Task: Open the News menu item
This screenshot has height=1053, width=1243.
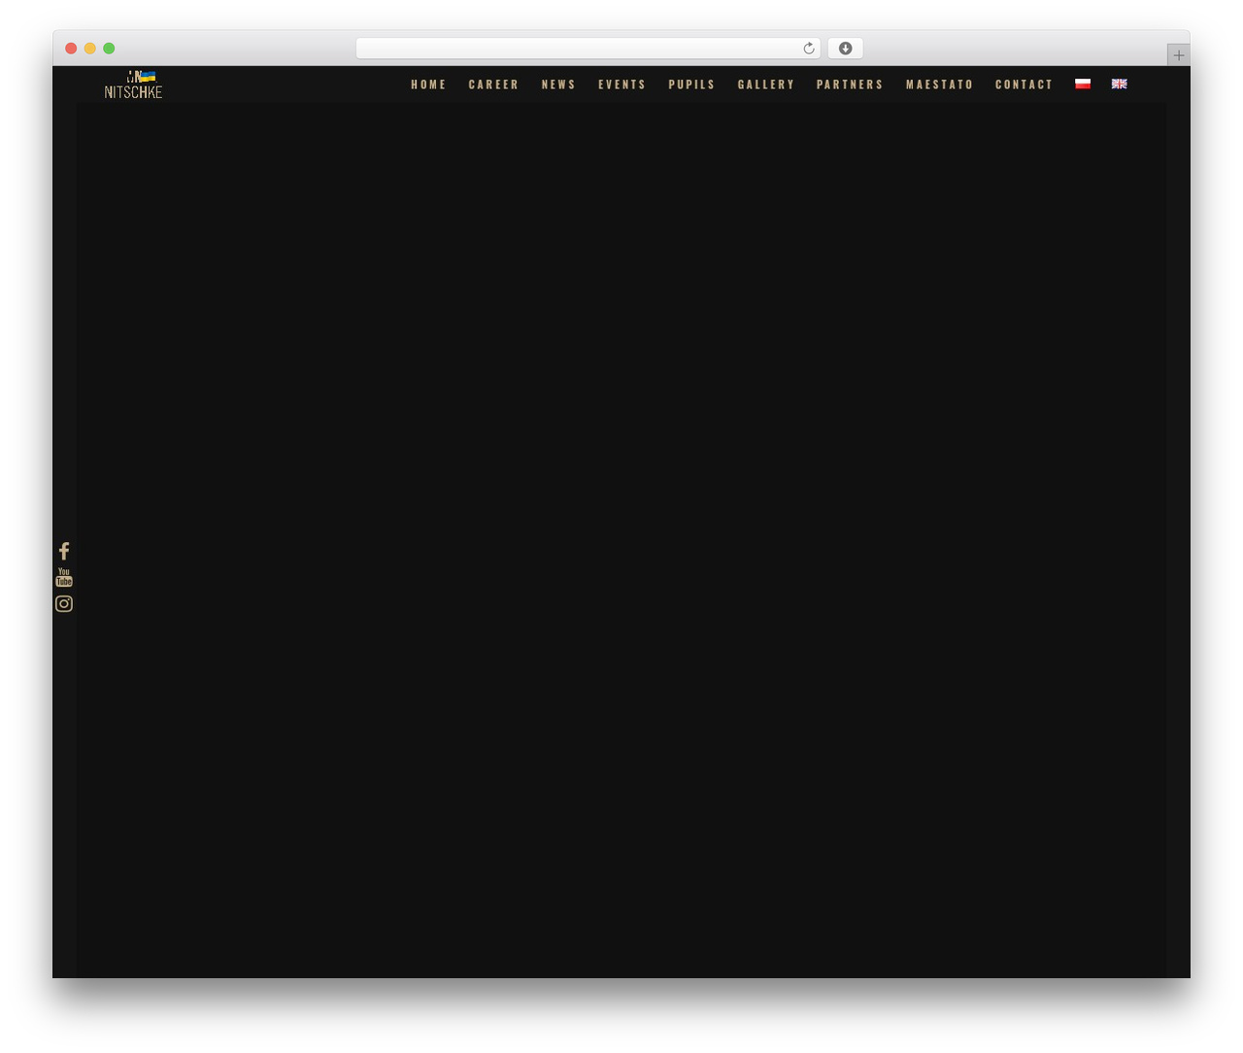Action: click(558, 85)
